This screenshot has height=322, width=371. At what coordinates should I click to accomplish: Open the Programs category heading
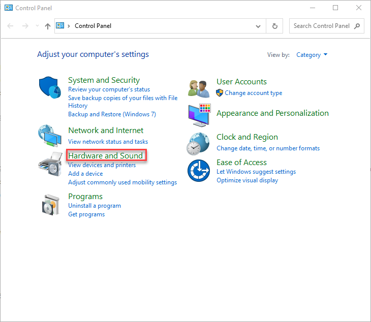pos(85,197)
